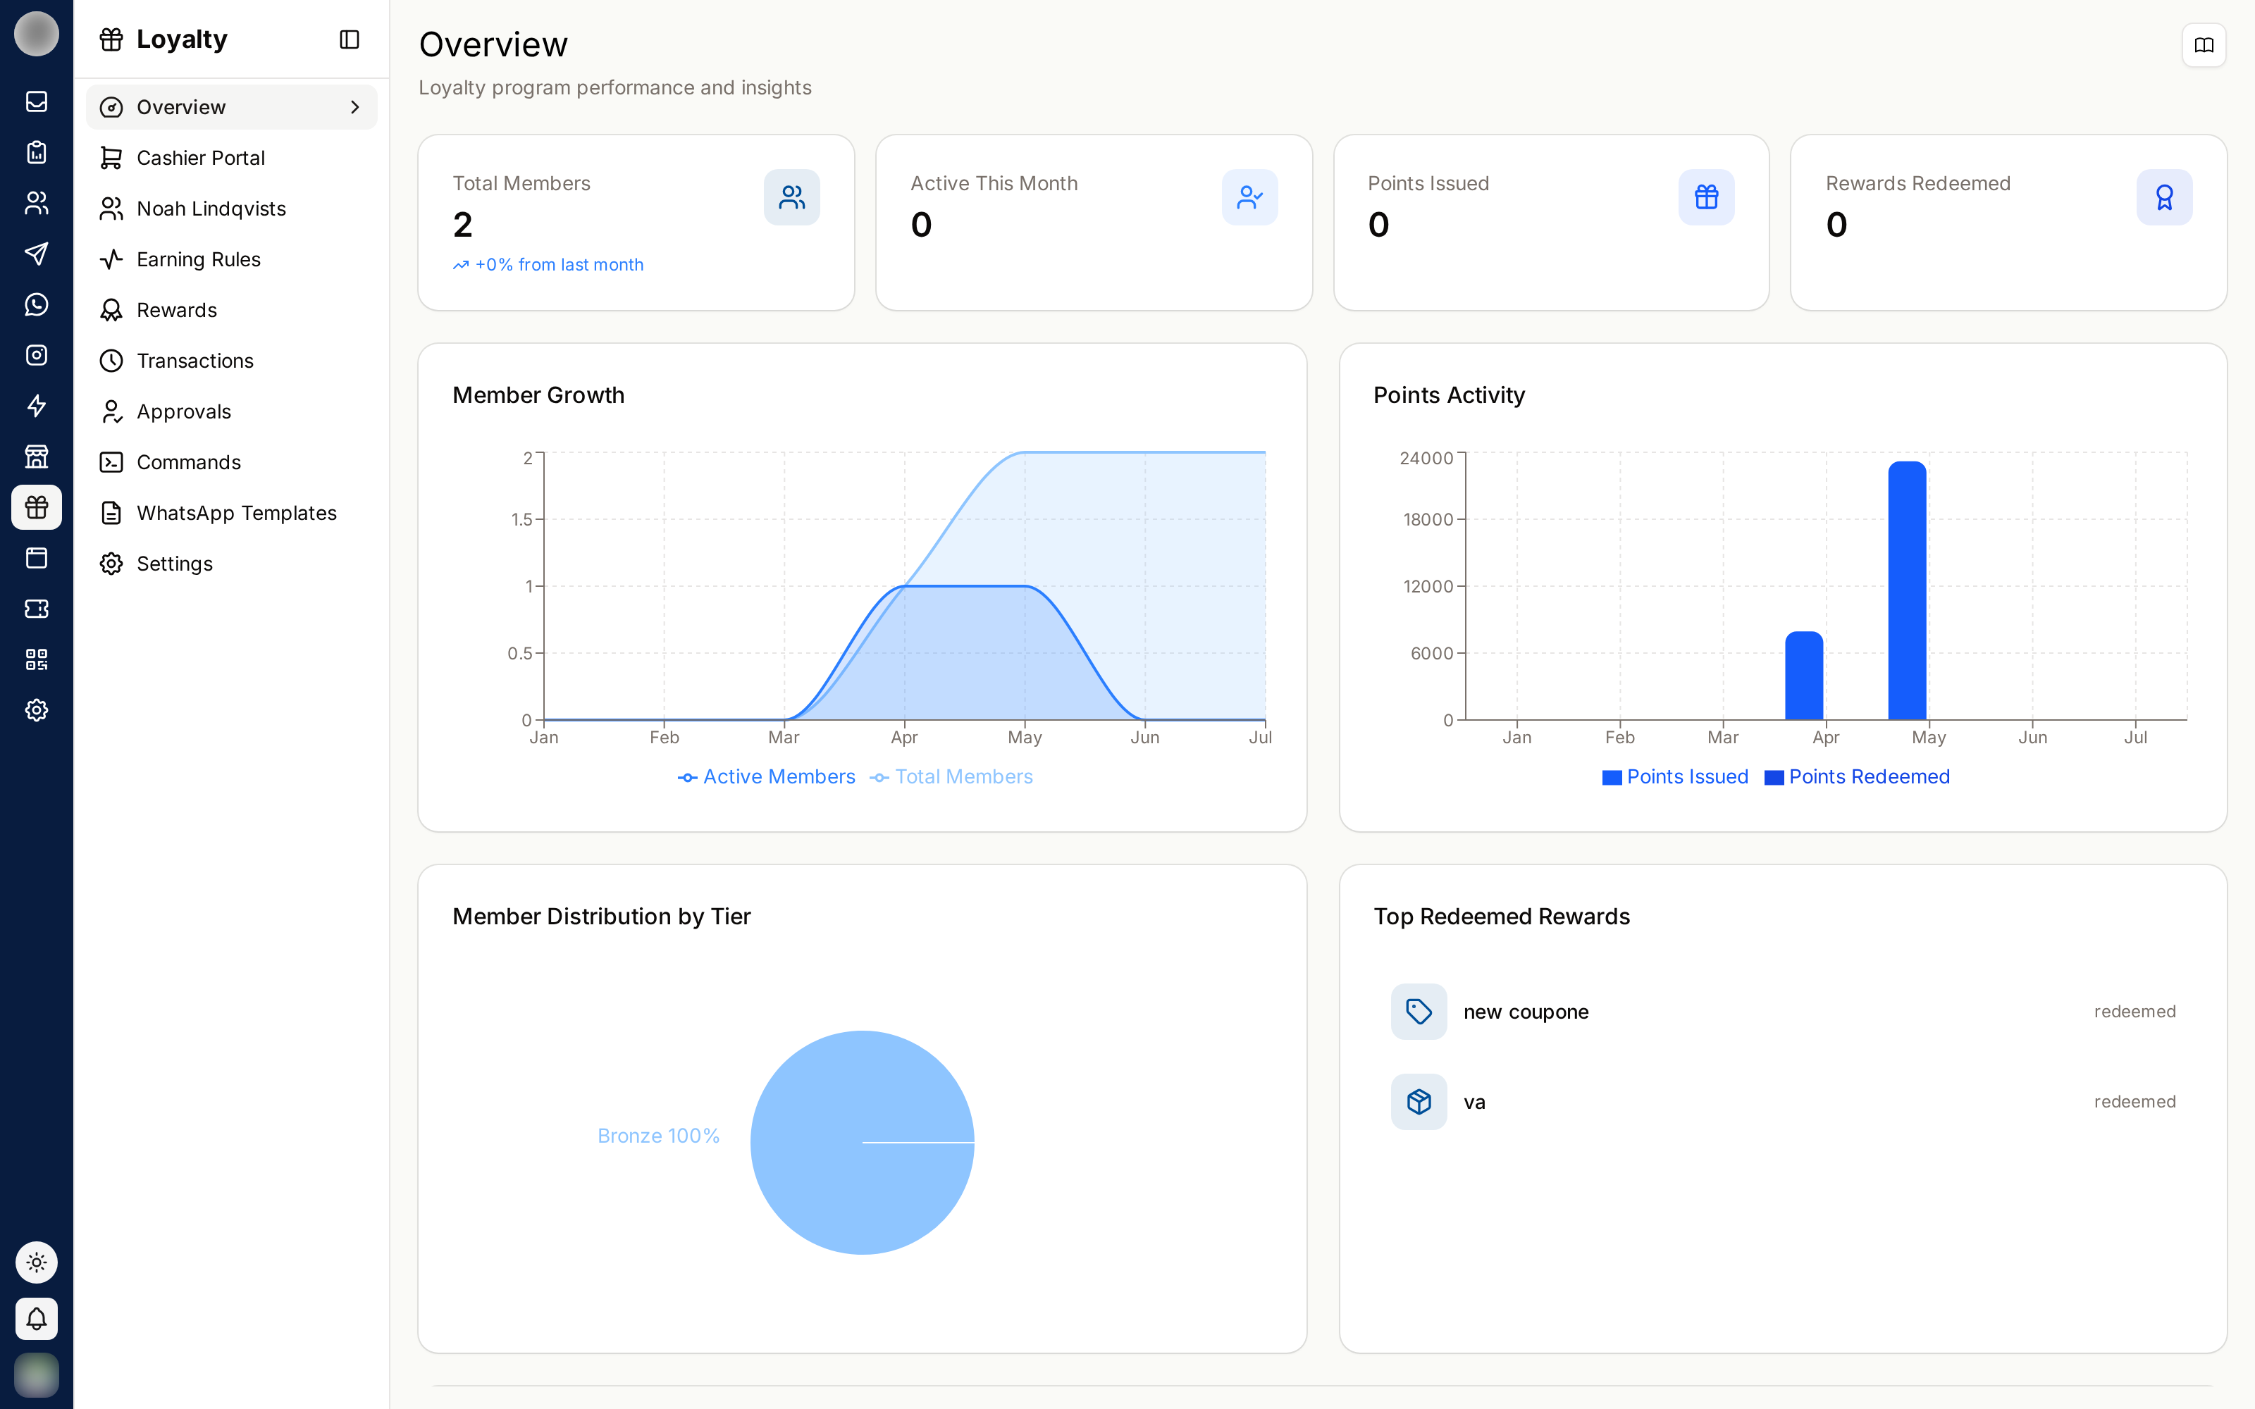Select Overview in the Loyalty menu

[231, 107]
